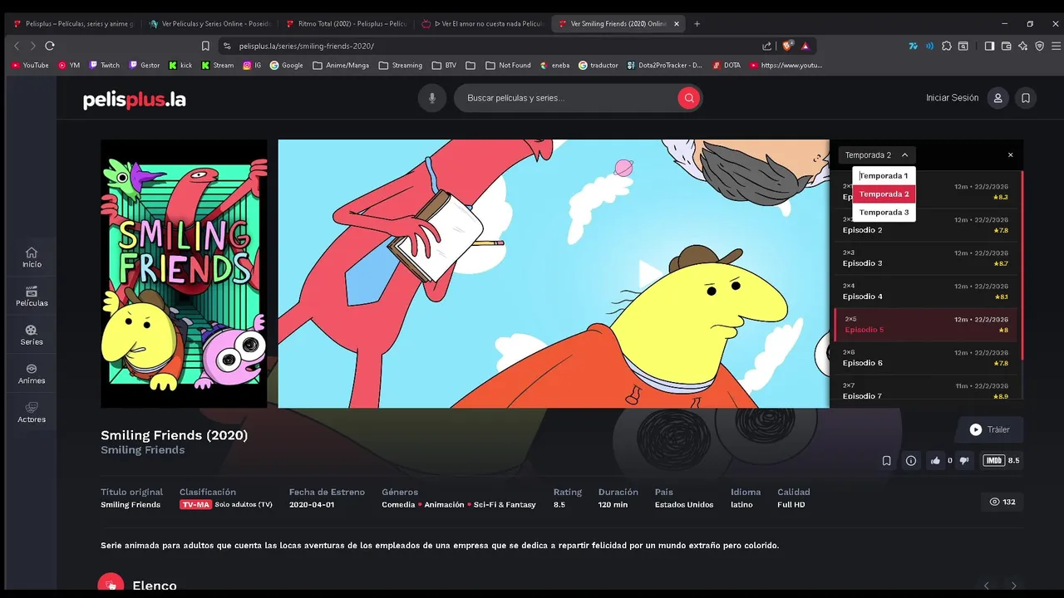
Task: Select Temporada 3 from the dropdown
Action: [884, 213]
